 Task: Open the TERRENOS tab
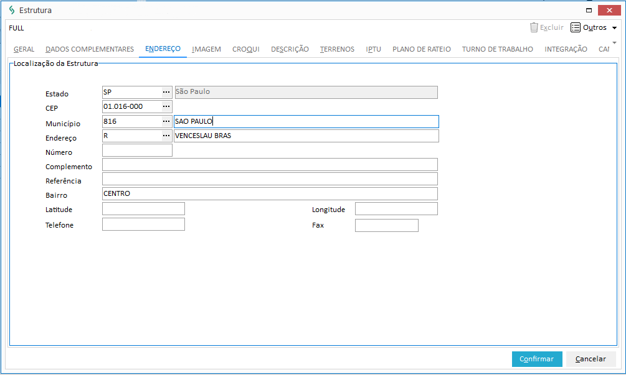pyautogui.click(x=338, y=49)
